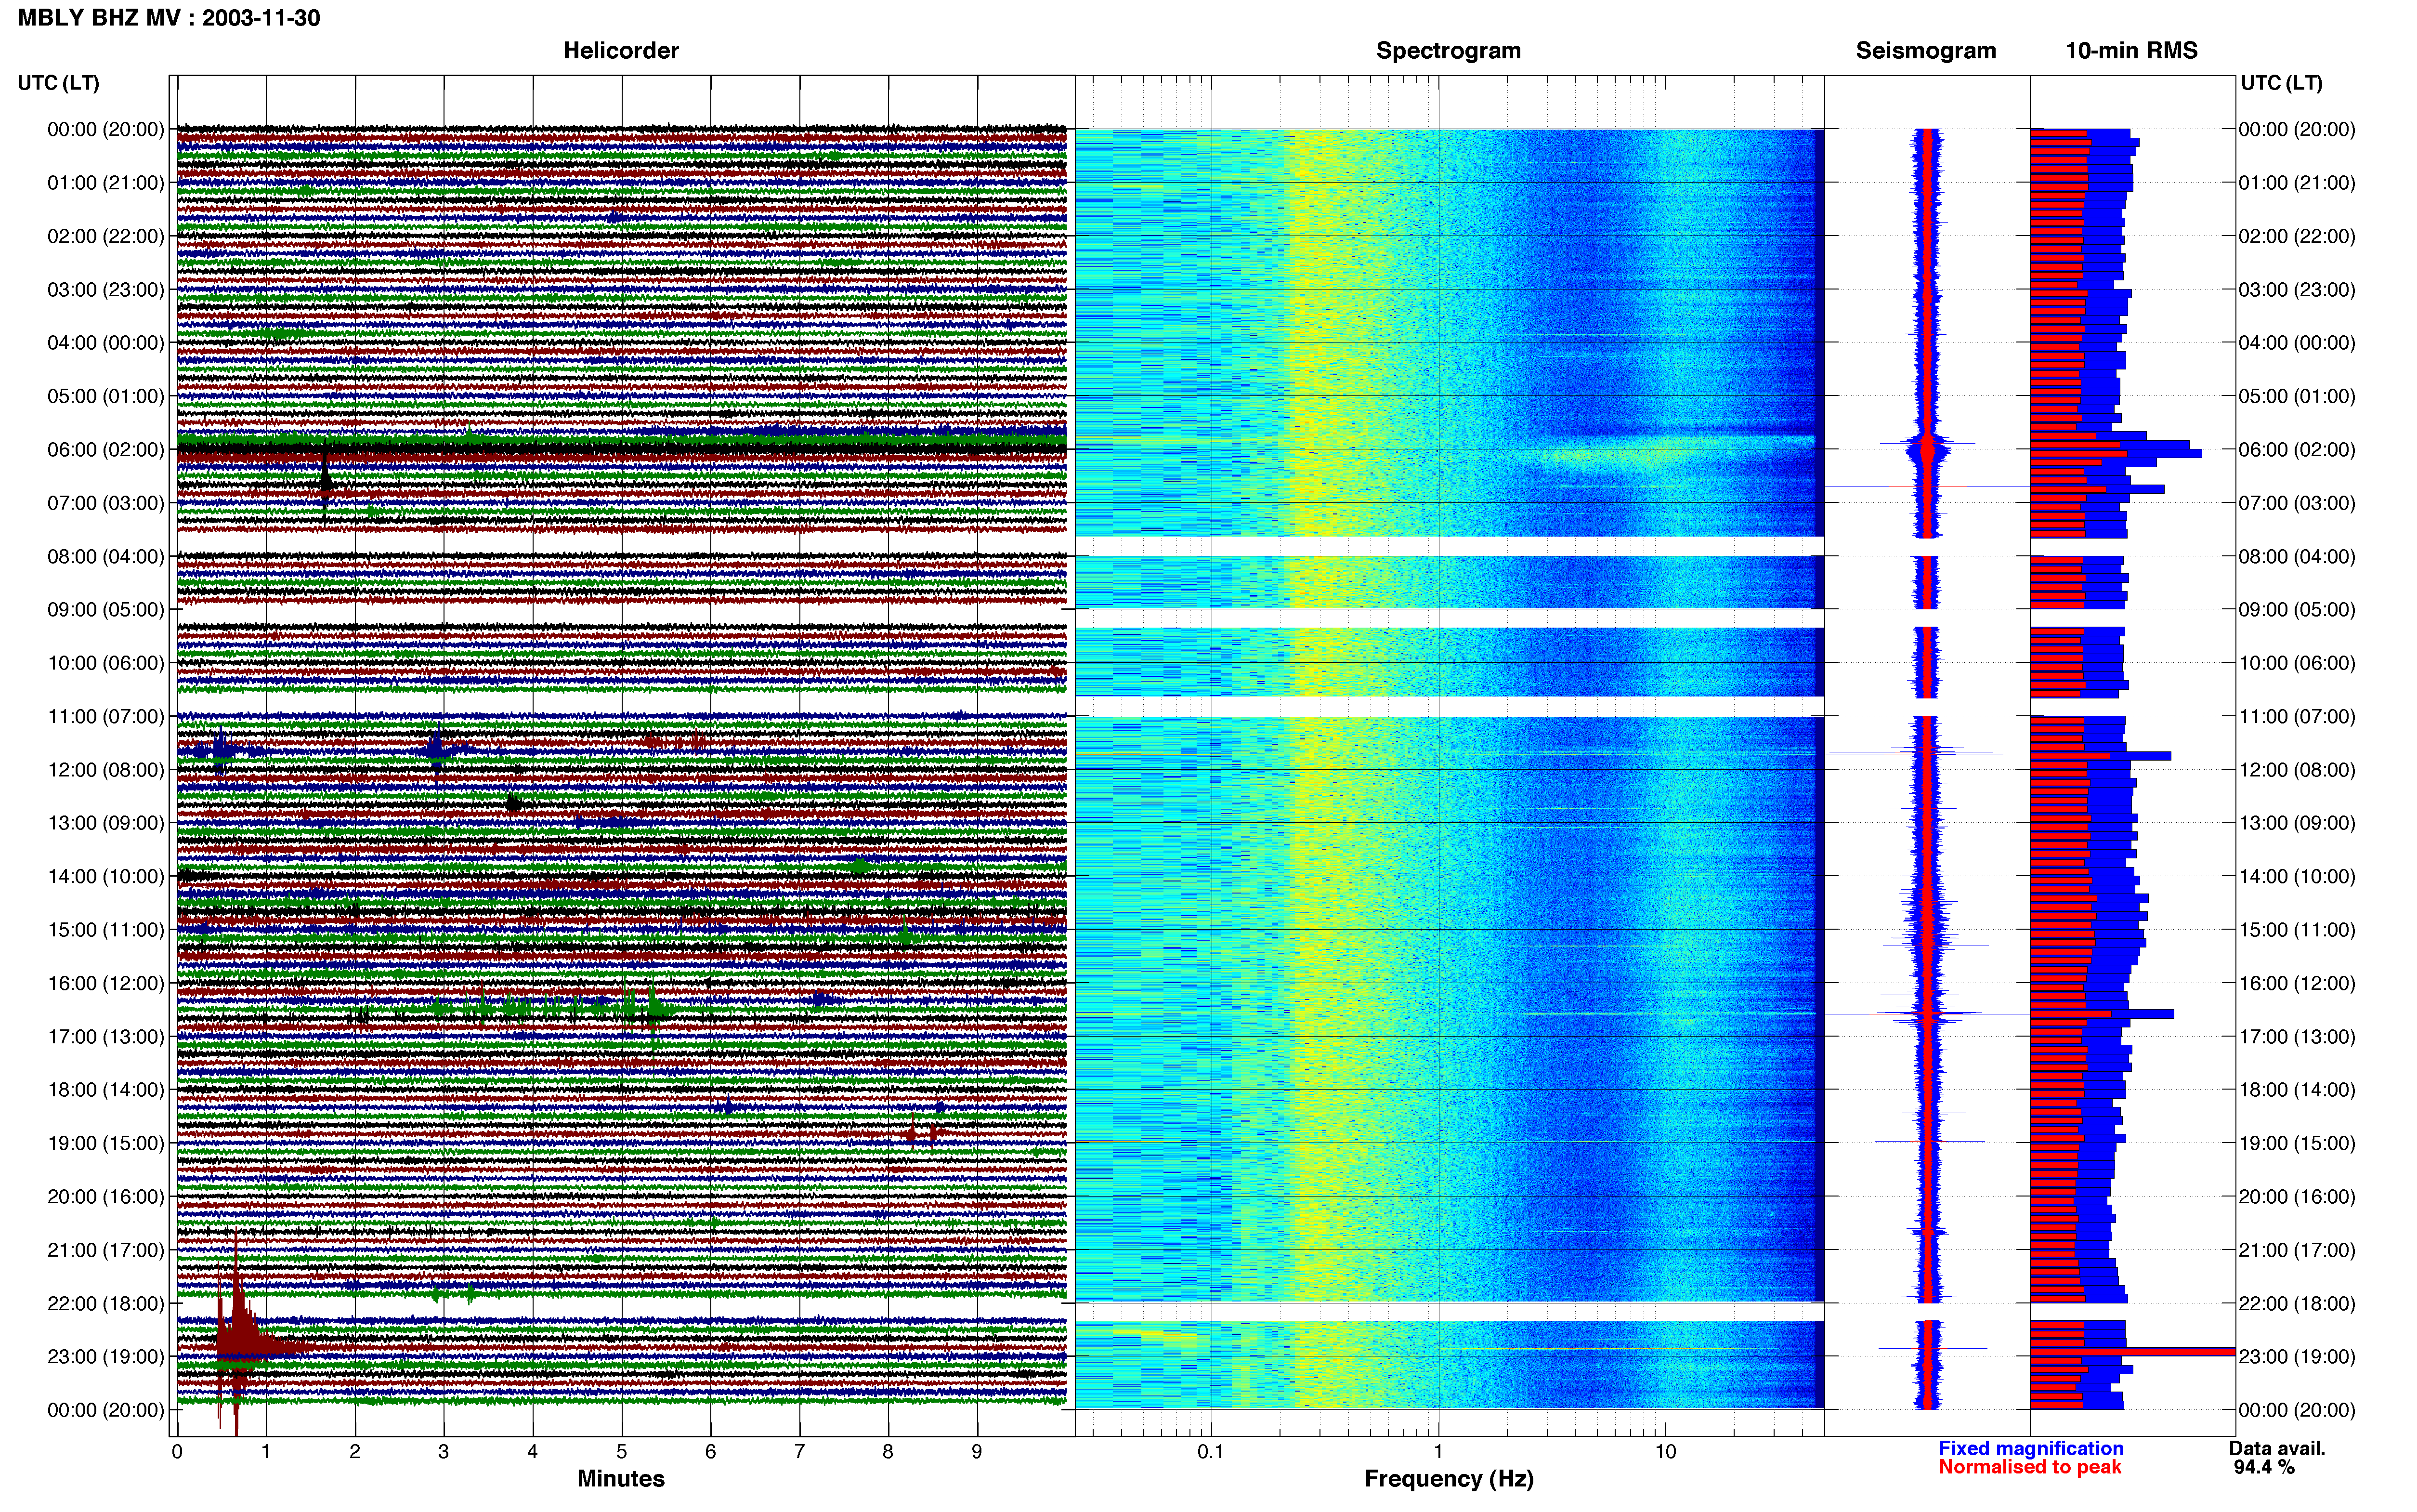This screenshot has height=1512, width=2417.
Task: Click 12:00 (08:00) on the RMS time axis
Action: pos(2297,770)
